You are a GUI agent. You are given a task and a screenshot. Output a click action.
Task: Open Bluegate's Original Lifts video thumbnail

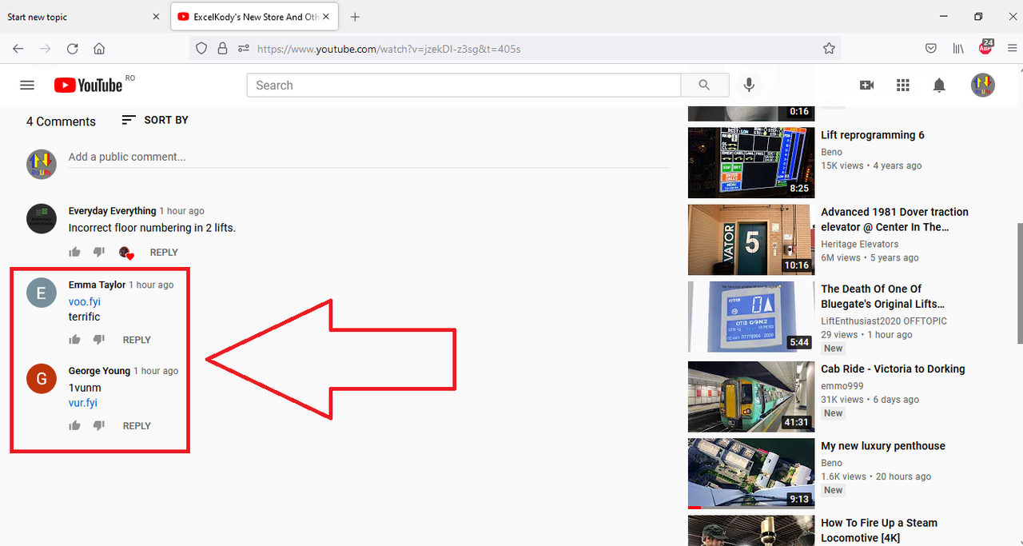[751, 317]
